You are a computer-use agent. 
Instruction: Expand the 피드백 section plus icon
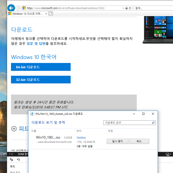[x=14, y=129]
